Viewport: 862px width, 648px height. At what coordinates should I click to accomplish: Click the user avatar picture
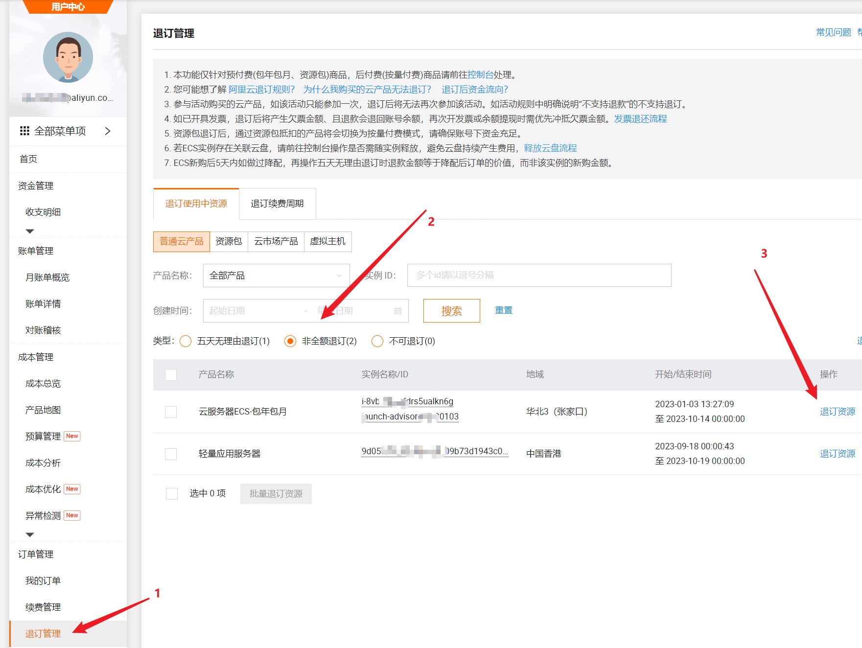pos(68,57)
